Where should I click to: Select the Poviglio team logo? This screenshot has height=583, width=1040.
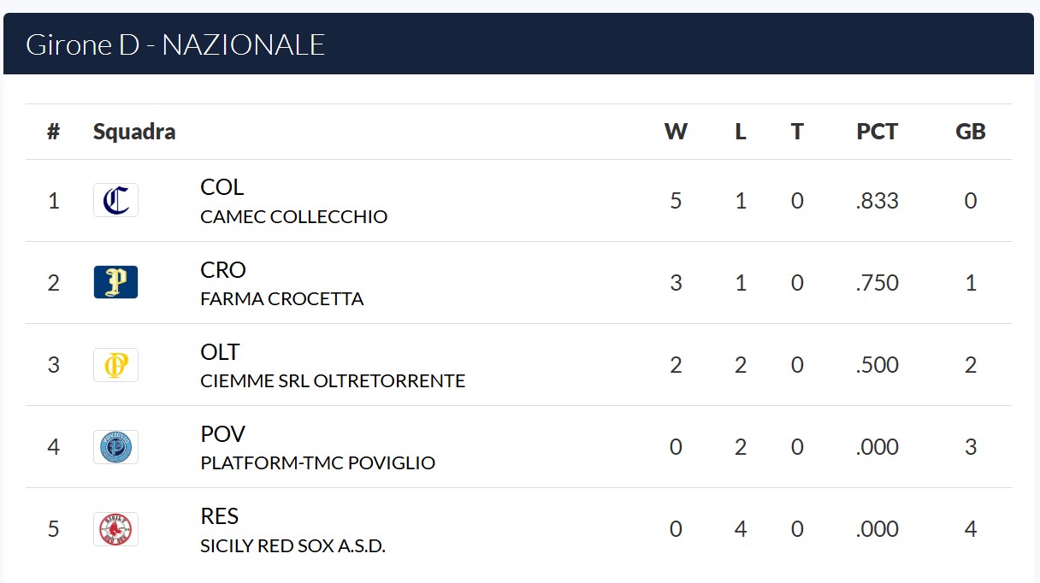click(x=115, y=446)
